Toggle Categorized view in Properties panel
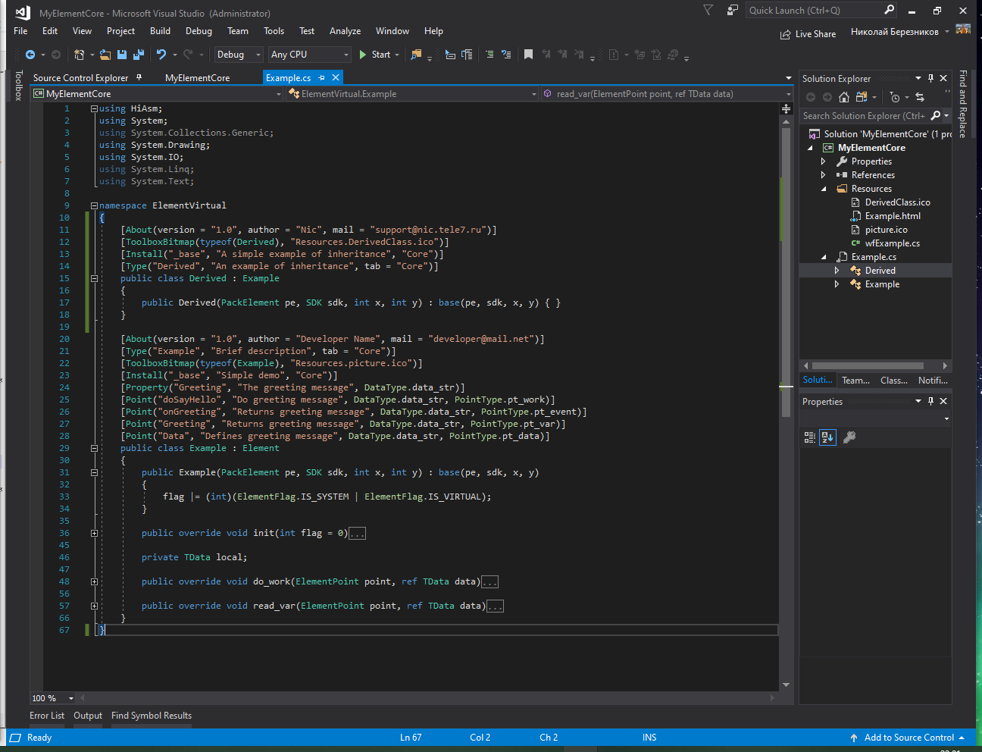Viewport: 982px width, 752px height. point(809,437)
